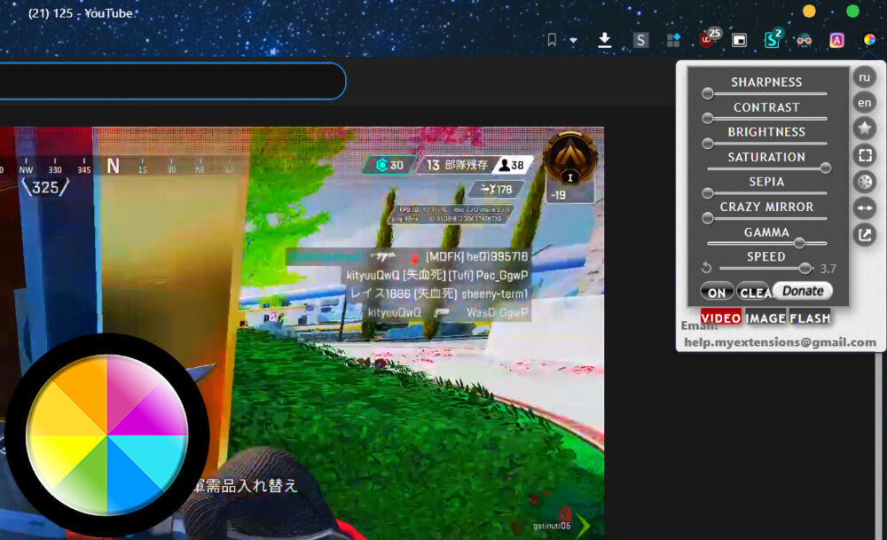This screenshot has height=540, width=887.
Task: Click the star icon in extension sidebar
Action: (864, 129)
